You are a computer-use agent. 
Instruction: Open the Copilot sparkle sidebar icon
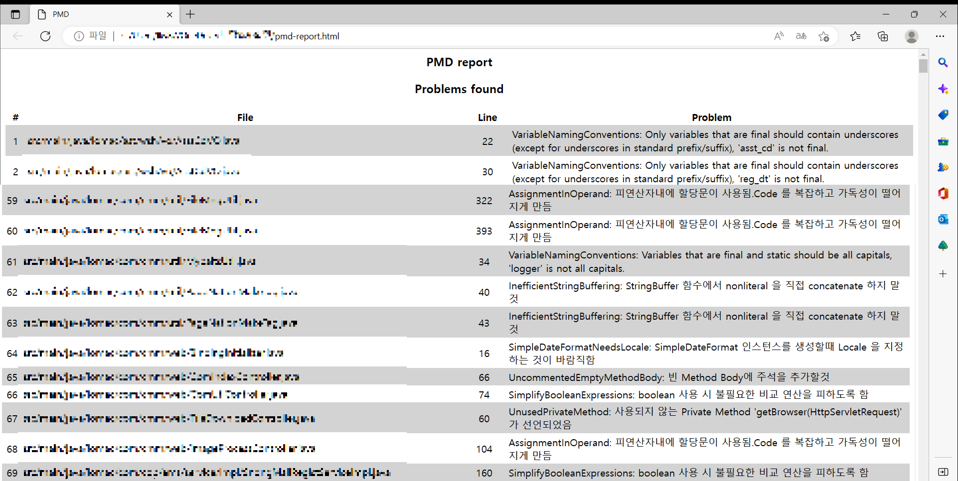pos(943,89)
